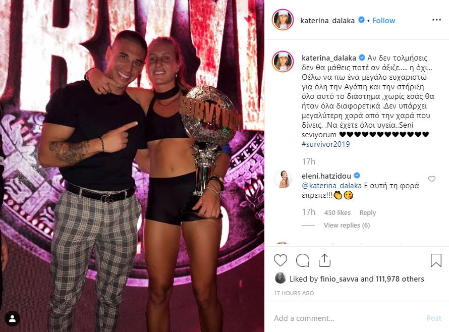Viewport: 449px width, 332px height.
Task: Open the comment speech bubble icon
Action: (302, 260)
